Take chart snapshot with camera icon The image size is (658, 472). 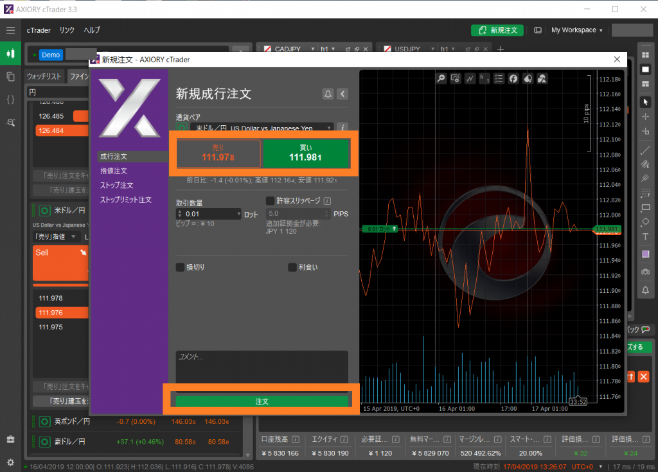(x=645, y=272)
